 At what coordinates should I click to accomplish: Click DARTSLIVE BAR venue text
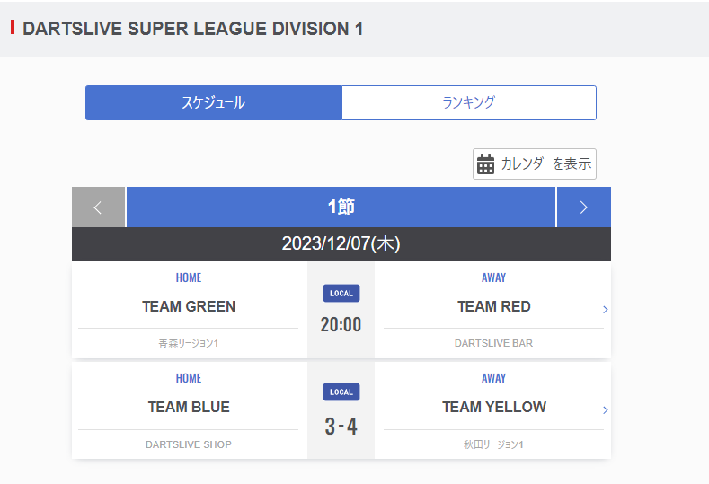[x=493, y=343]
